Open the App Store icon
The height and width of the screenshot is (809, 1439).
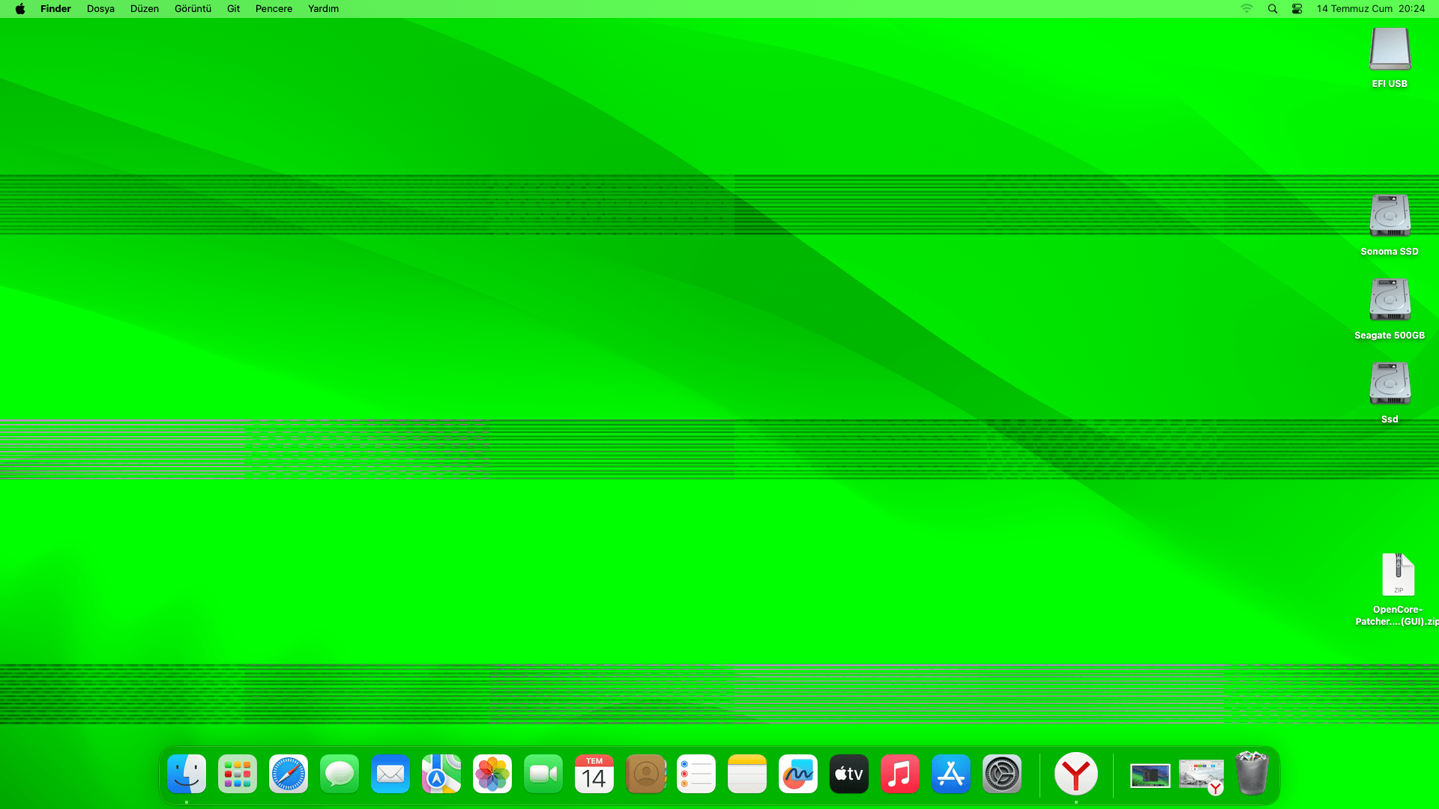tap(951, 774)
